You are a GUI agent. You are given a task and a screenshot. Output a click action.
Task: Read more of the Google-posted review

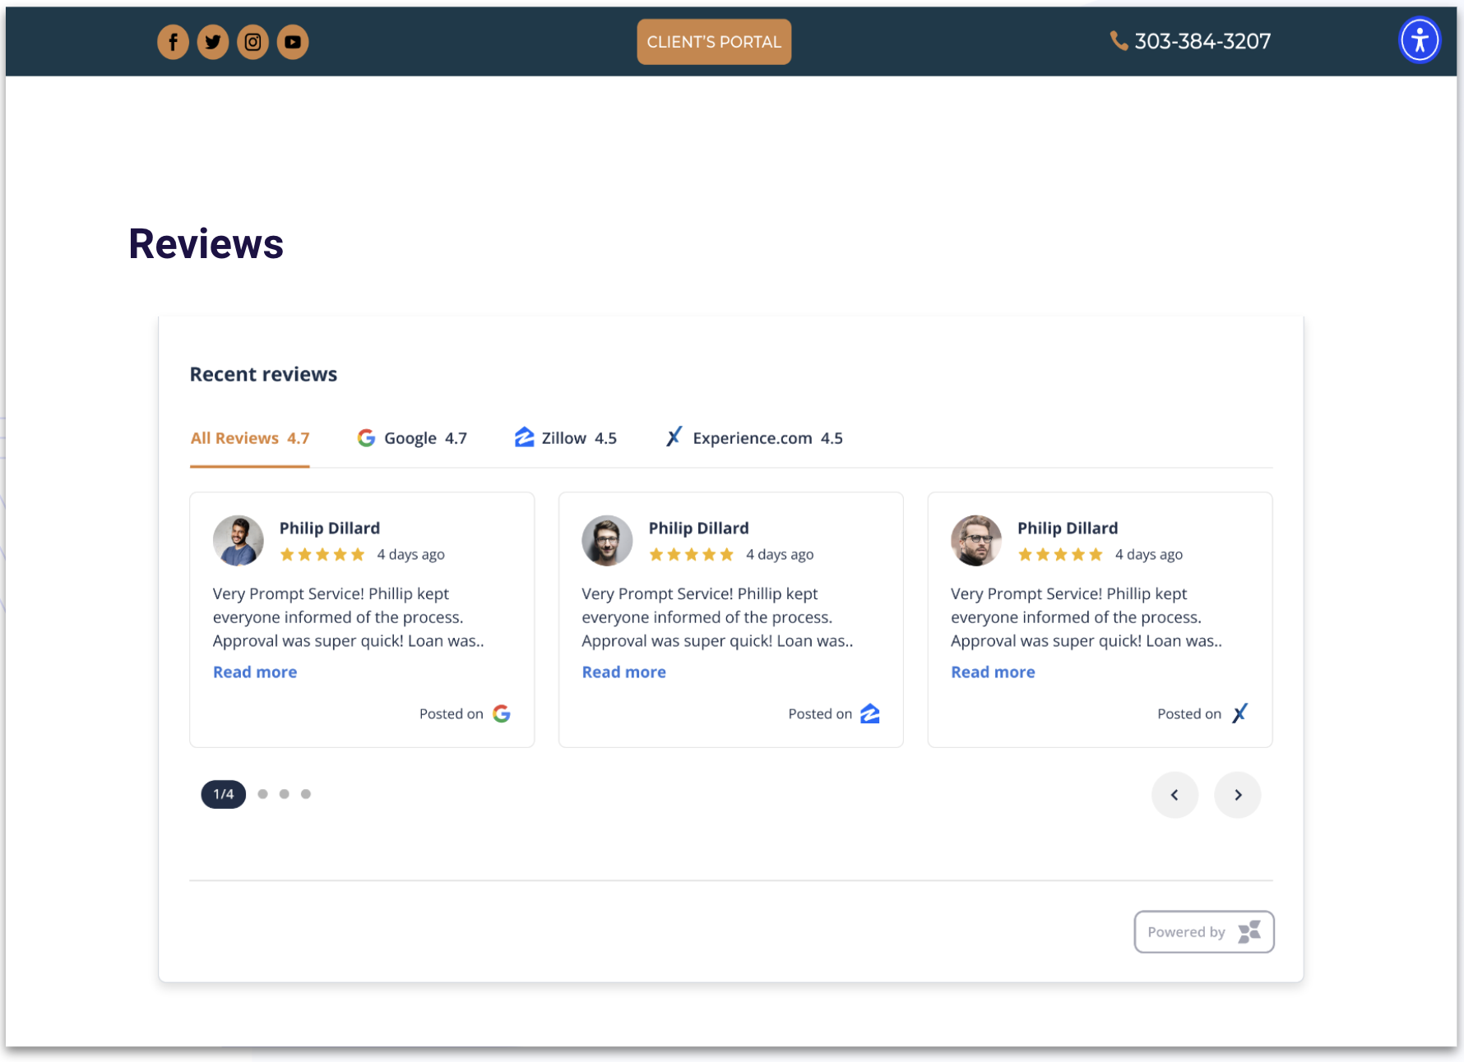[x=255, y=672]
